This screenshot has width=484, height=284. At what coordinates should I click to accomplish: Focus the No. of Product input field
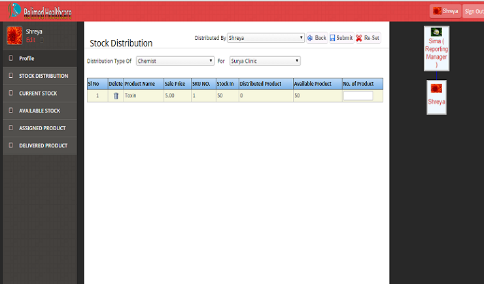(x=358, y=96)
